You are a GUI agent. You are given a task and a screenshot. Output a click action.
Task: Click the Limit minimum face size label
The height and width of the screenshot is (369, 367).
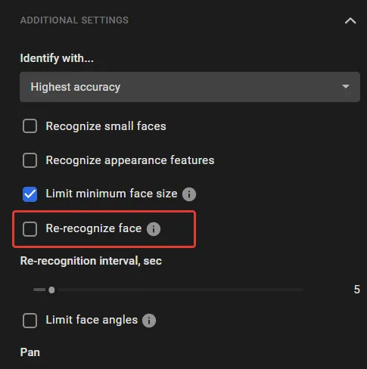[x=111, y=194]
